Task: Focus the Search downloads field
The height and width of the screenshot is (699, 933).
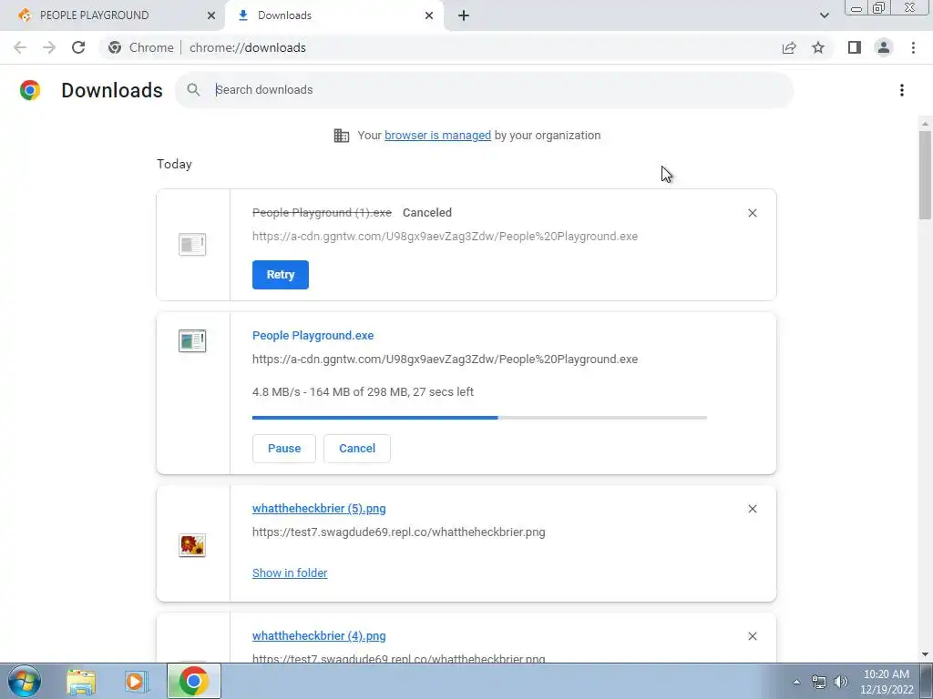Action: [484, 90]
